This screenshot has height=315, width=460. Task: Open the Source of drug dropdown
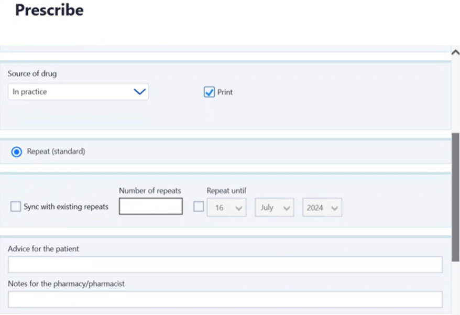click(x=78, y=92)
